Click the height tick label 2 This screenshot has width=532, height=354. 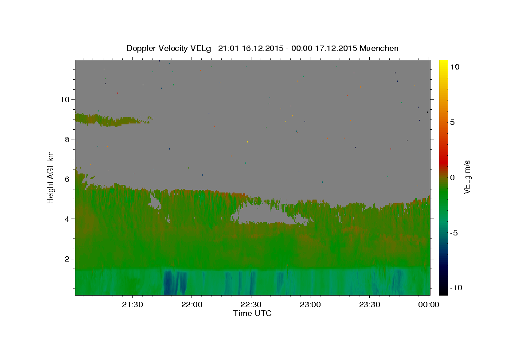pyautogui.click(x=67, y=259)
